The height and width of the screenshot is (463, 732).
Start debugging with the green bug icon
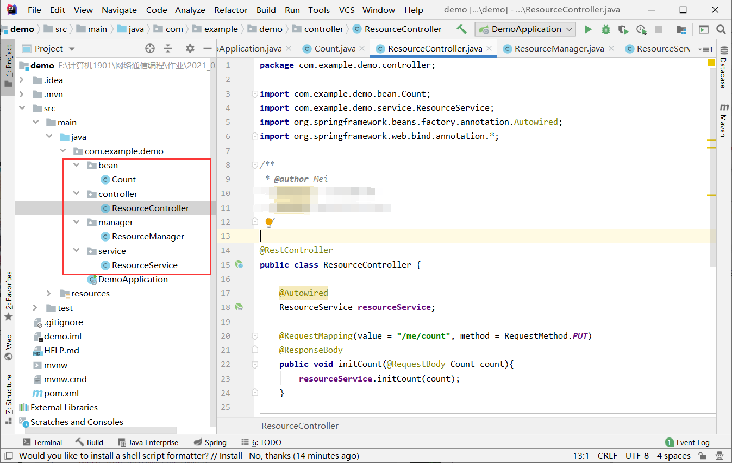coord(605,29)
